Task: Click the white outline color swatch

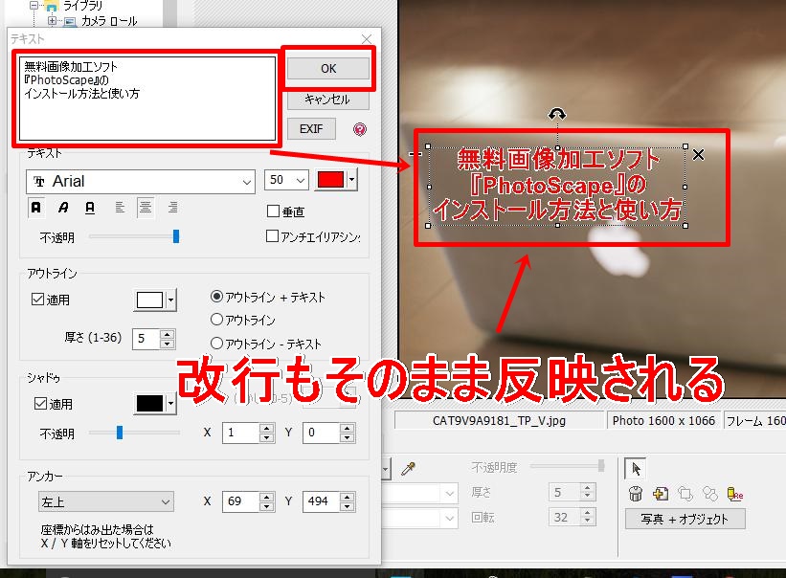Action: 150,300
